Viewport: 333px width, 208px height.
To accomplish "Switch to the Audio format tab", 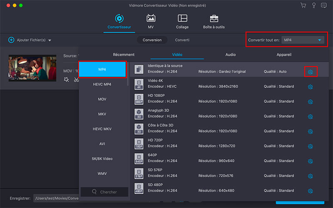I will [x=230, y=54].
